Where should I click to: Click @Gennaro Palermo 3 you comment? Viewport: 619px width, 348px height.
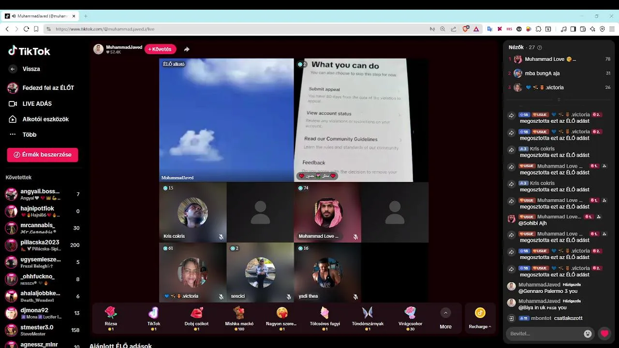point(548,291)
